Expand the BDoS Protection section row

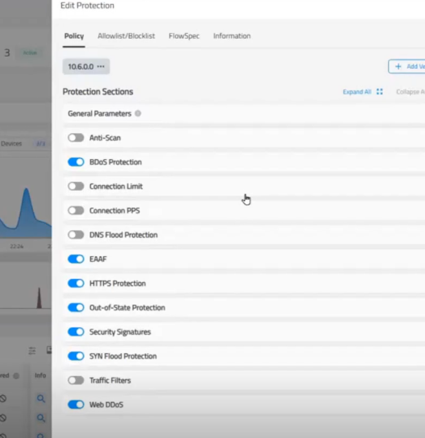click(244, 162)
